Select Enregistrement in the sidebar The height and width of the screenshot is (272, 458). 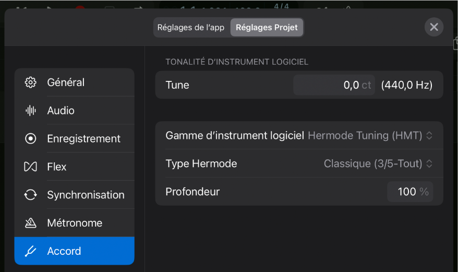tap(83, 139)
